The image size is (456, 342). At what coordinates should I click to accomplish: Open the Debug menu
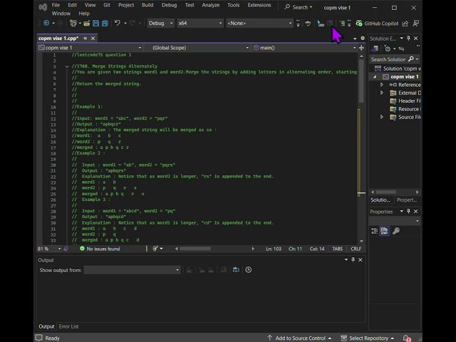pyautogui.click(x=169, y=5)
